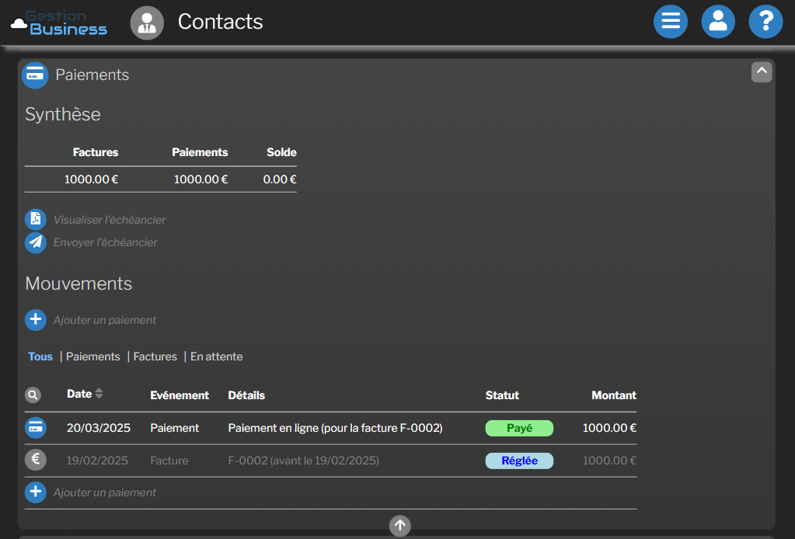Viewport: 795px width, 539px height.
Task: Open Visualiser l'échéancier
Action: (x=109, y=219)
